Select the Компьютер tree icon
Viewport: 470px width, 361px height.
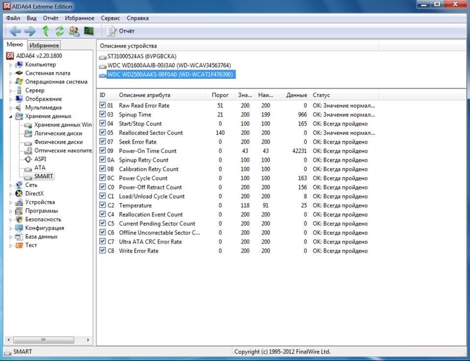click(x=19, y=64)
